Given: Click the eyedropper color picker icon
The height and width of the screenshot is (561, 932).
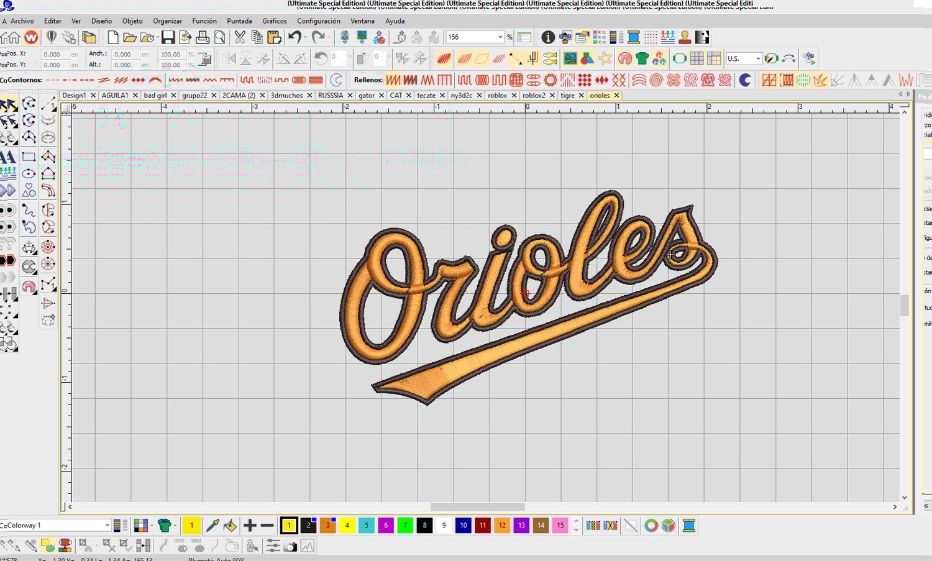Looking at the screenshot, I should point(212,526).
